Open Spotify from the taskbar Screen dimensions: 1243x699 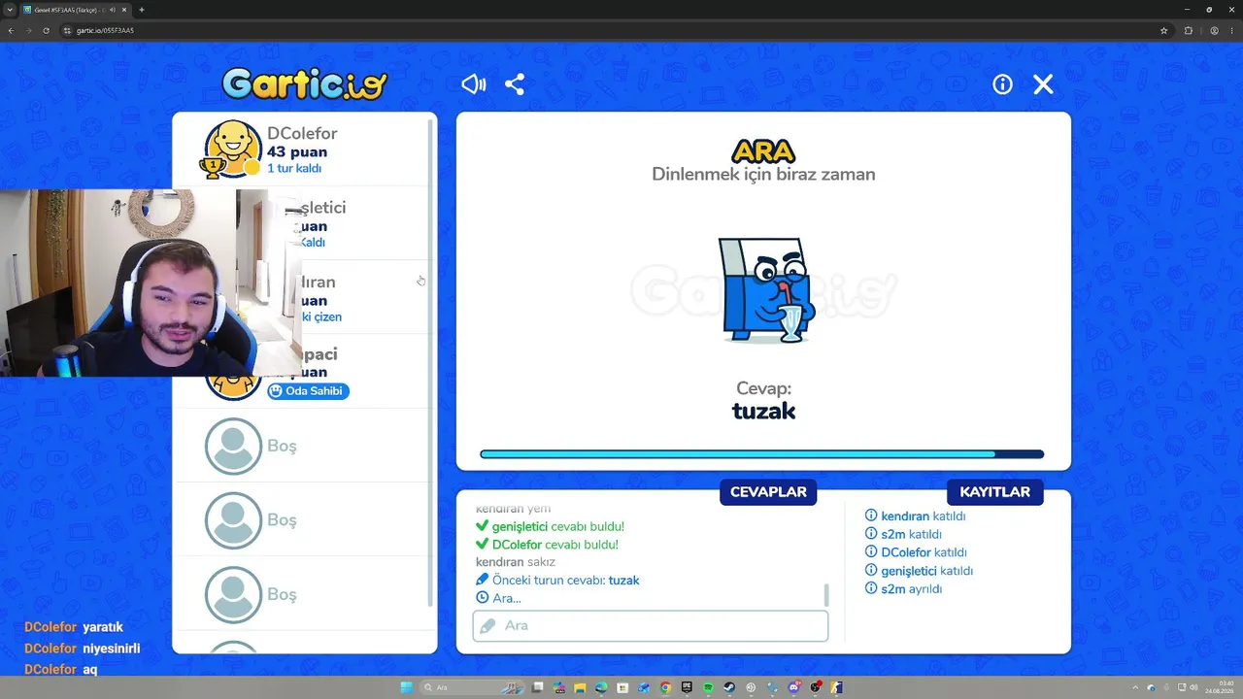pyautogui.click(x=708, y=687)
